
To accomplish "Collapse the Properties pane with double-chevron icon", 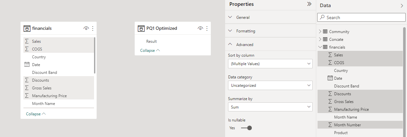I will point(309,4).
